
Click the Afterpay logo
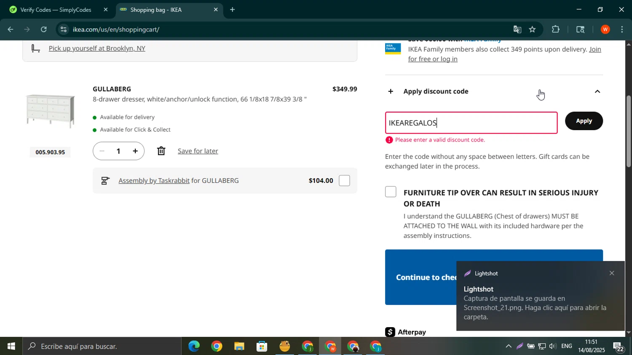click(x=405, y=332)
